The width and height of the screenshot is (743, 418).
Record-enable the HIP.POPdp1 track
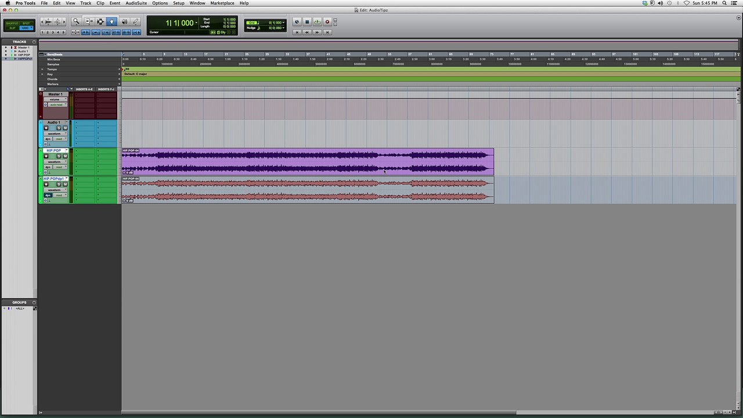pos(46,184)
